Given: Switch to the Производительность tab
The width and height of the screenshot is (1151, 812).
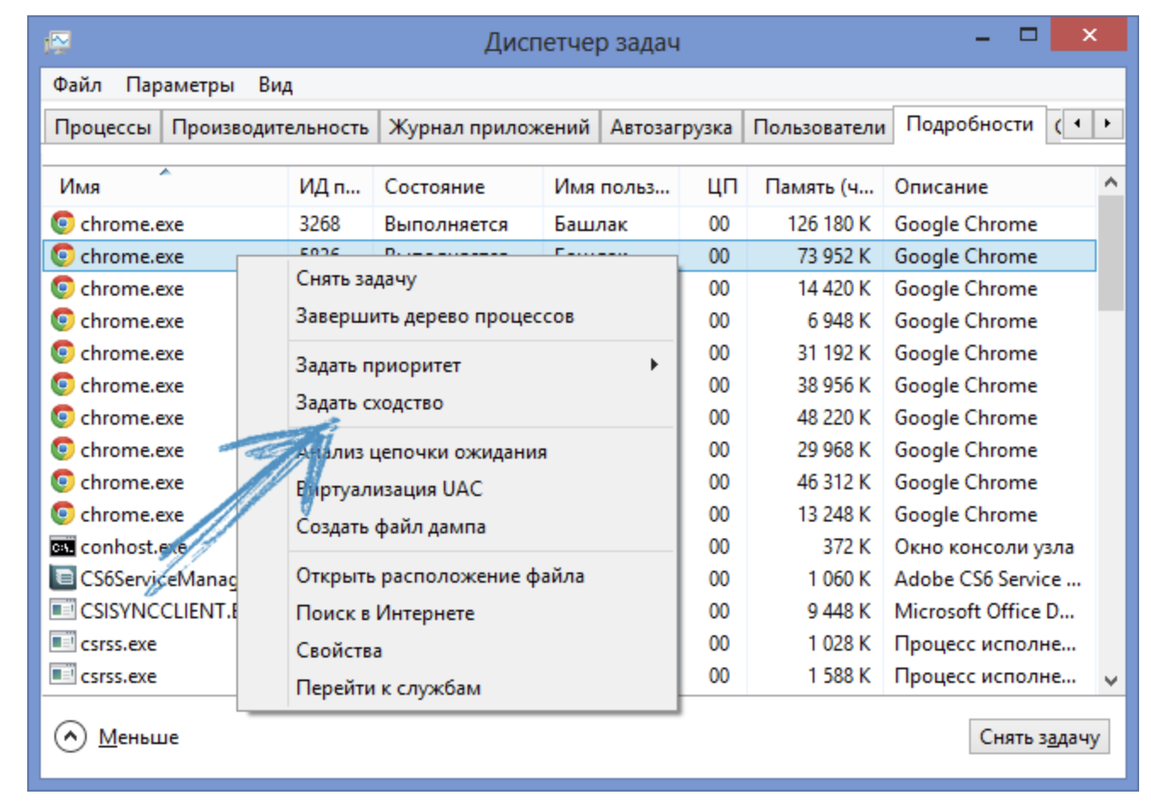Looking at the screenshot, I should [270, 127].
